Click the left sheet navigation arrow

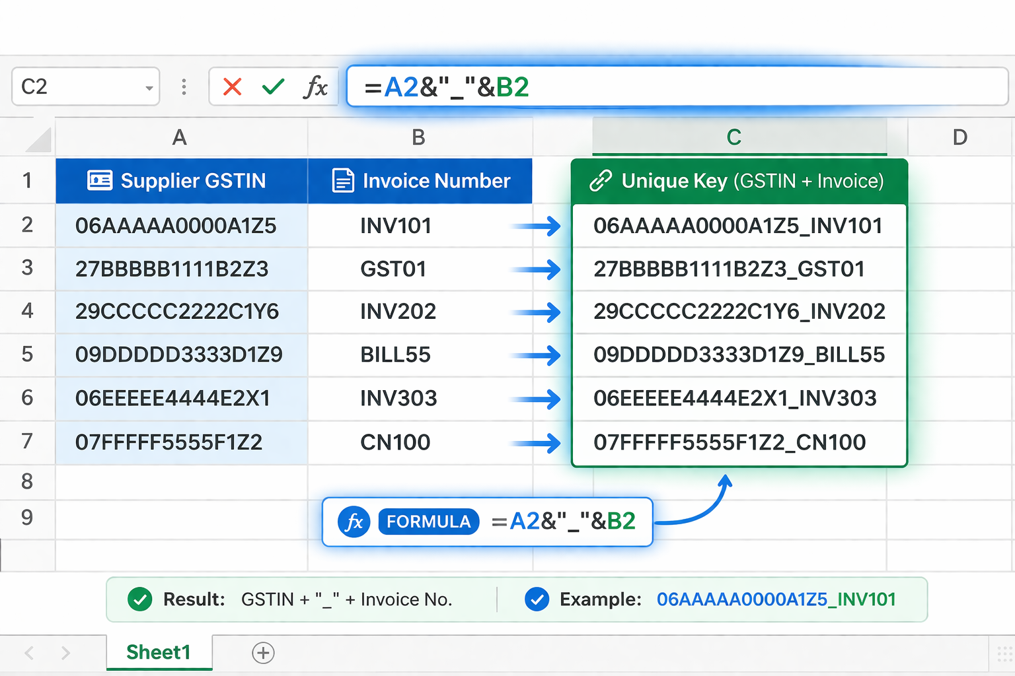click(28, 653)
